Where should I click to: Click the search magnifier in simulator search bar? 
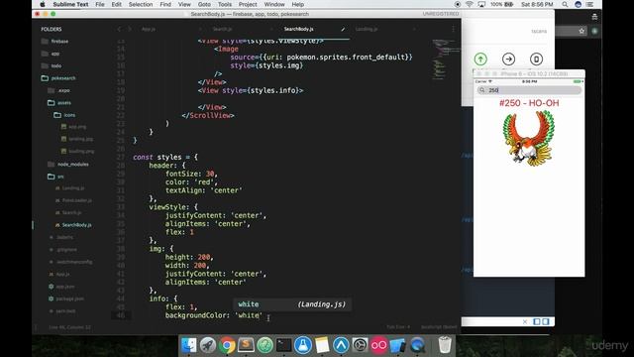(x=482, y=90)
